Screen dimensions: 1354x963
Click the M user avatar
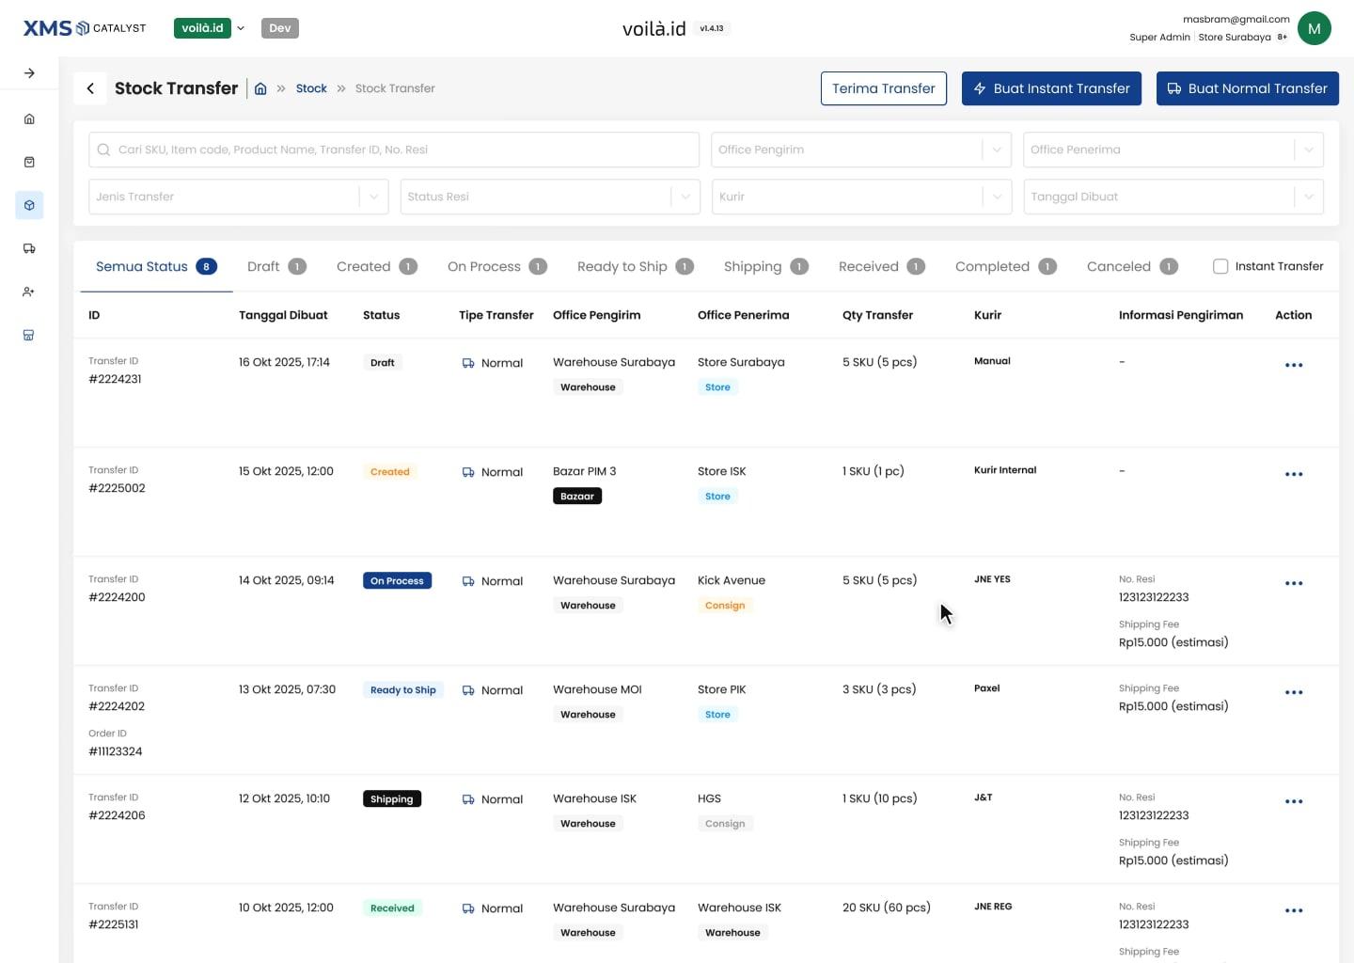click(x=1314, y=28)
